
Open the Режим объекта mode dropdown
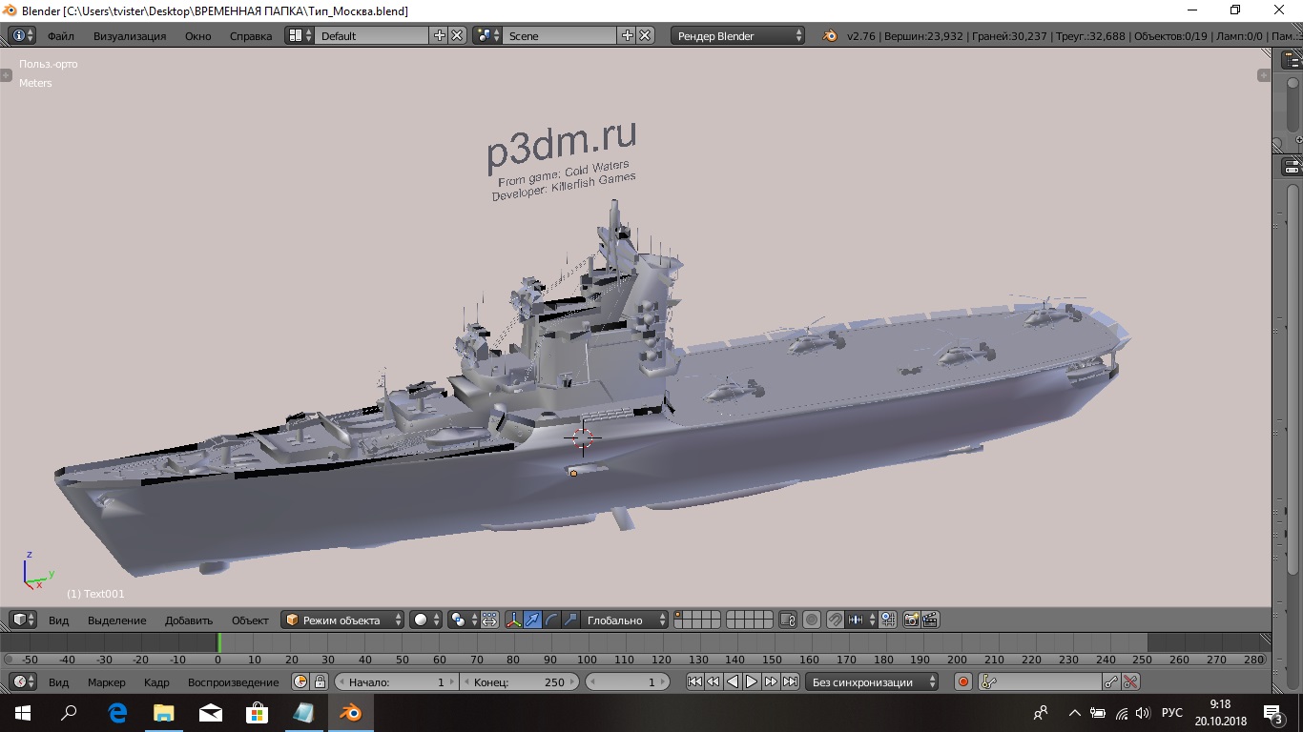(343, 620)
